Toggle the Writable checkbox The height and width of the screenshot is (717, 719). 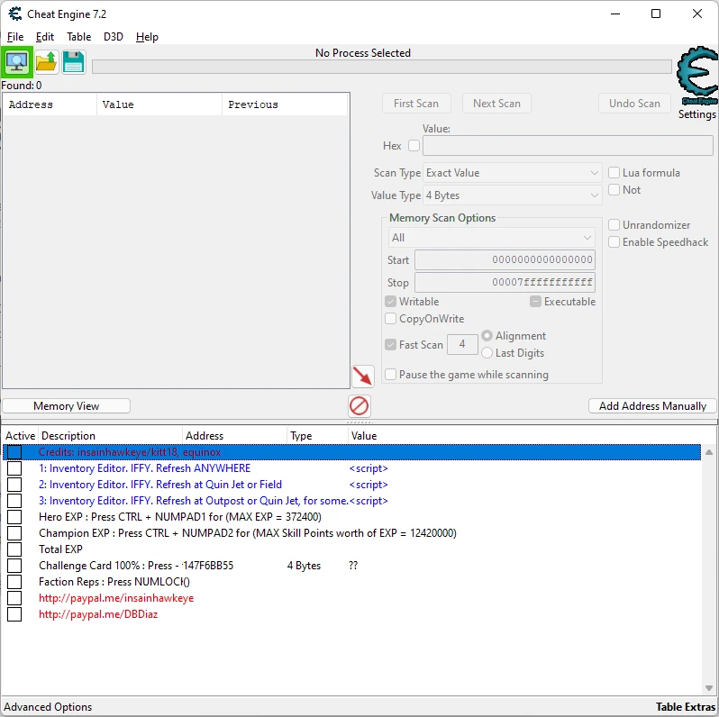391,302
